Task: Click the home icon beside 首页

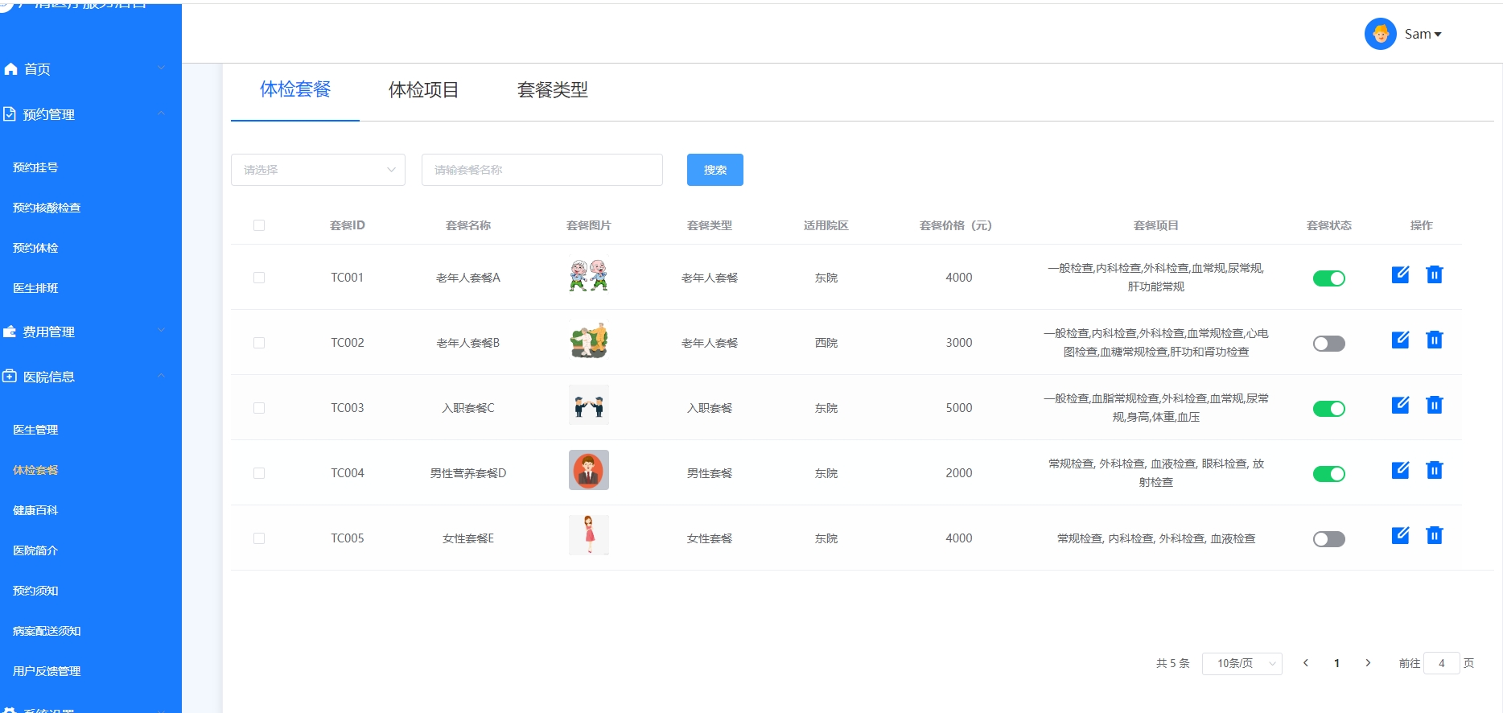Action: [x=10, y=69]
